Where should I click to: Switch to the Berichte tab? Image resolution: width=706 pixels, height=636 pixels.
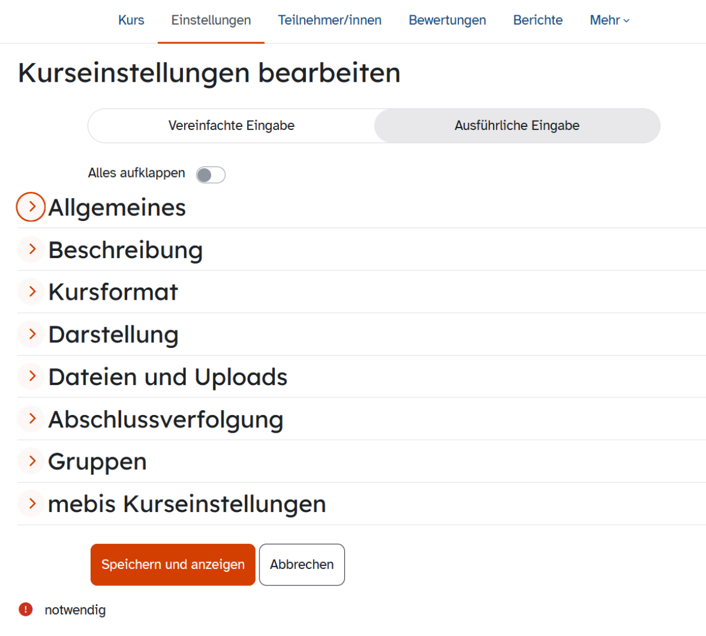coord(538,21)
